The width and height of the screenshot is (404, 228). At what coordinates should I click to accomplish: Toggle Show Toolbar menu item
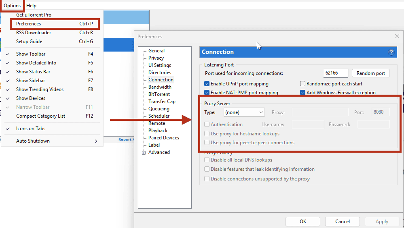(x=52, y=54)
